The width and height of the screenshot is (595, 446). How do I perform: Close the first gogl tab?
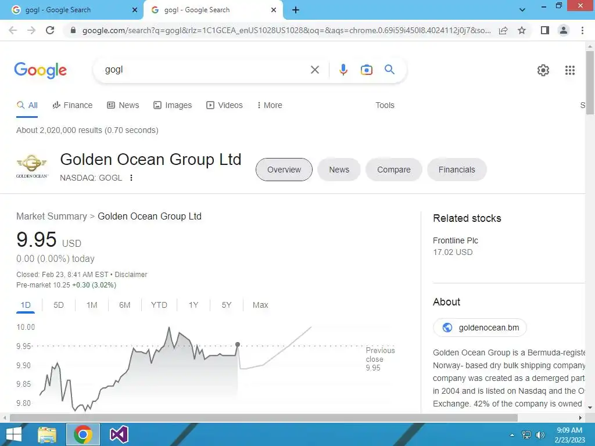click(135, 10)
